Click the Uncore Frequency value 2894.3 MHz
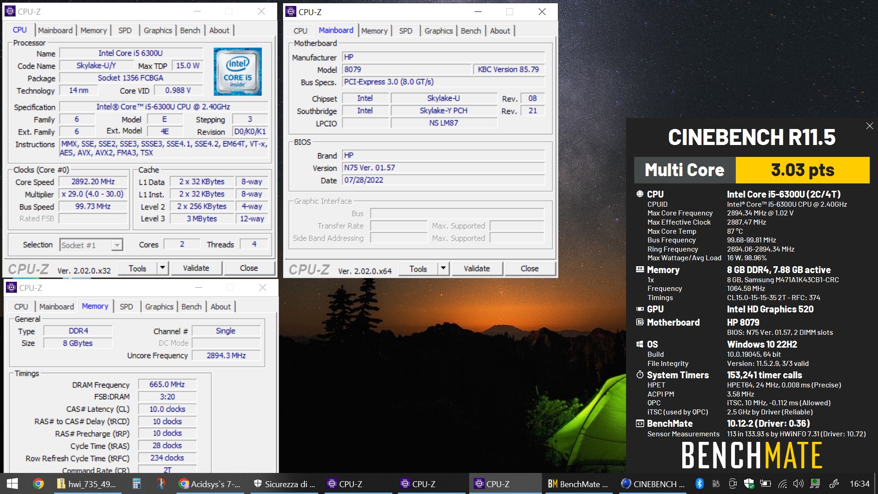The height and width of the screenshot is (494, 878). [x=226, y=355]
